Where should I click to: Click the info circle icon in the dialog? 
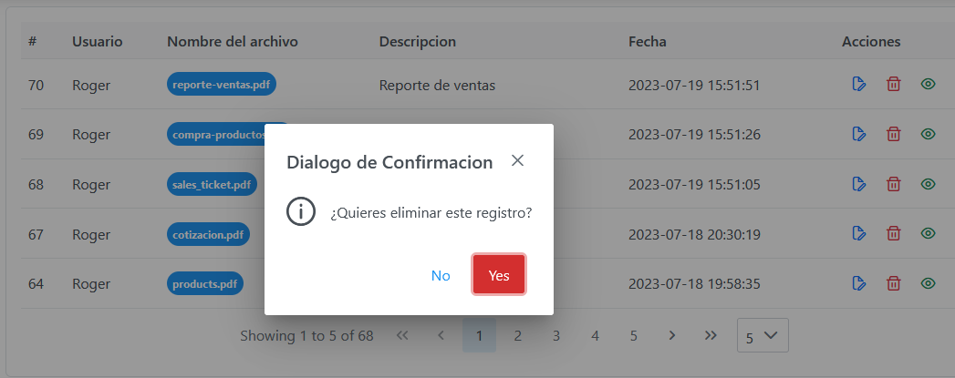pos(301,213)
